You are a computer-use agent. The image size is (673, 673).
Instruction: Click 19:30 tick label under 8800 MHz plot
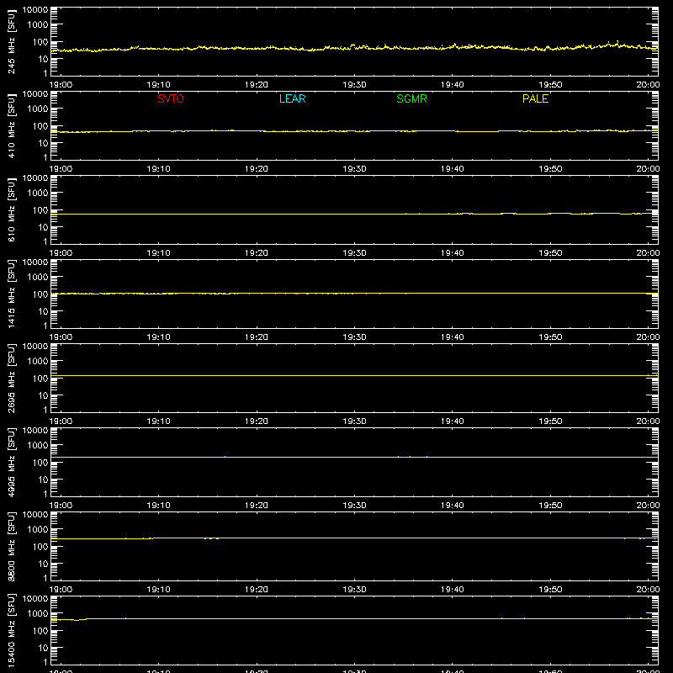point(354,590)
